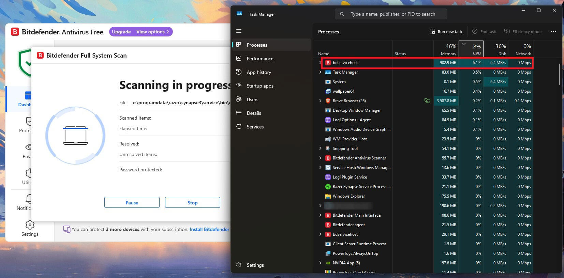Switch to the Processes page
The height and width of the screenshot is (278, 564).
coord(271,45)
